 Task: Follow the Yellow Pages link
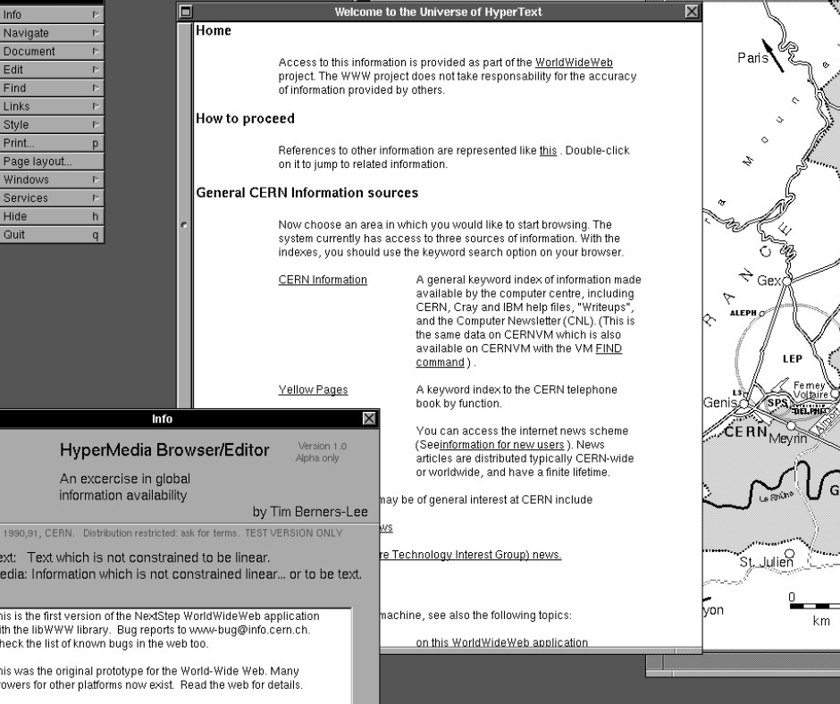point(313,390)
